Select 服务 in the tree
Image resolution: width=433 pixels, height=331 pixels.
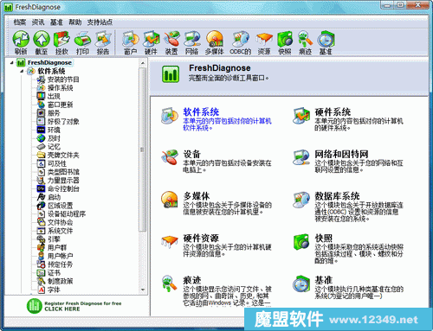(54, 113)
